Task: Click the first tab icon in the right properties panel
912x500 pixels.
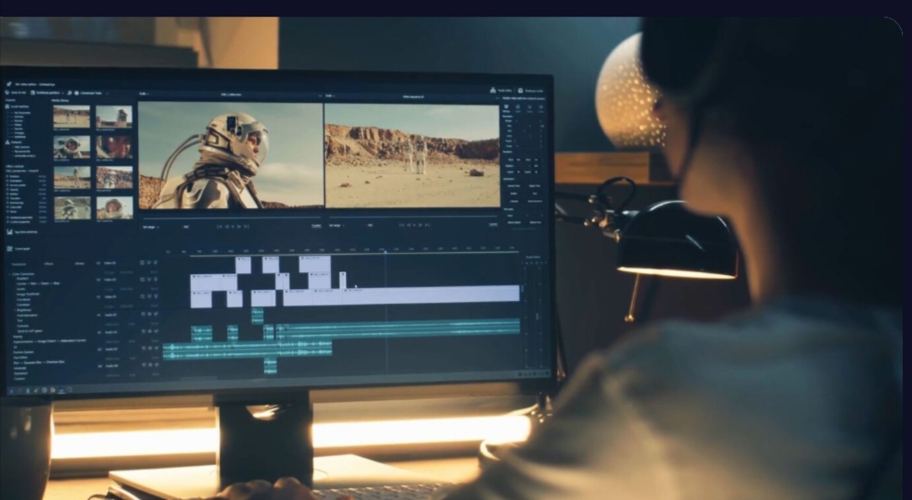Action: [x=506, y=106]
